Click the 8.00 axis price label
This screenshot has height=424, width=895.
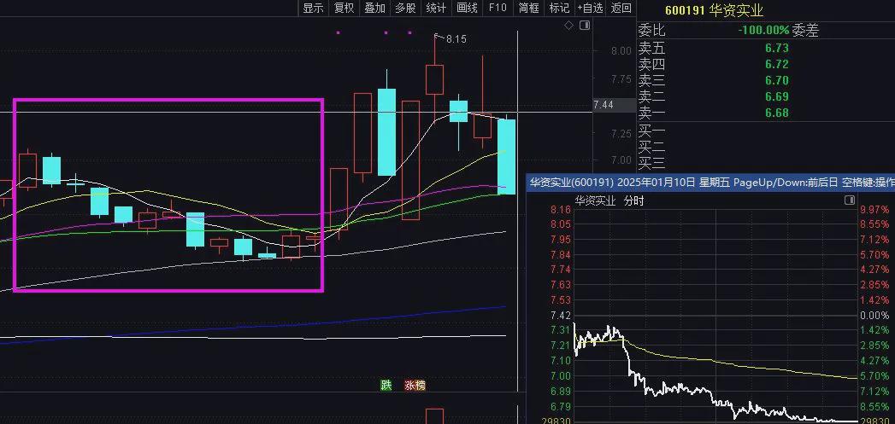pos(621,50)
